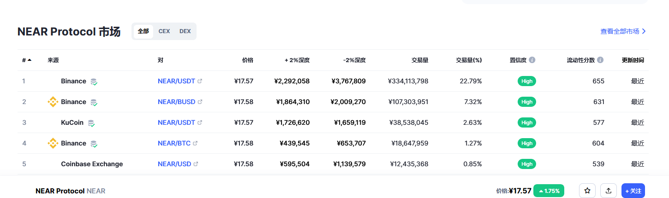The width and height of the screenshot is (669, 198).
Task: Click the ¥17.57 price in bottom bar
Action: (x=520, y=191)
